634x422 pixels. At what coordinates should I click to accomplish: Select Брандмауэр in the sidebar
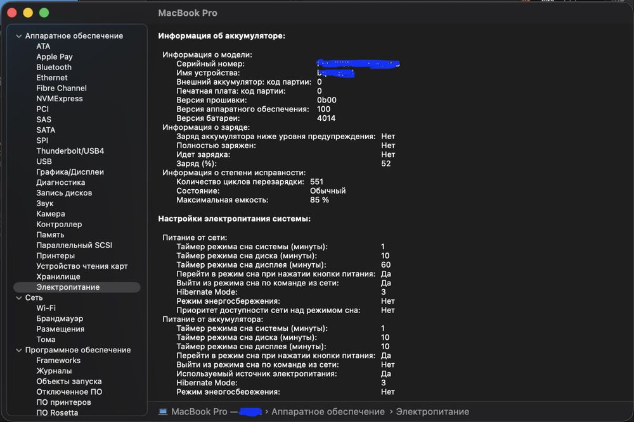click(60, 319)
